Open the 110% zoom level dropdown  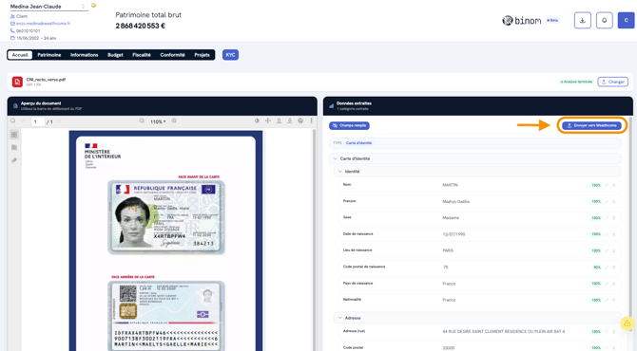[158, 121]
